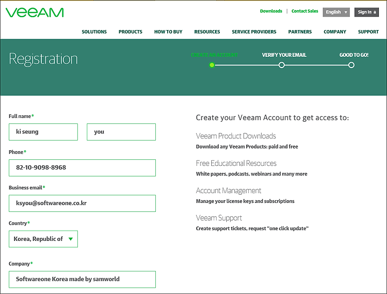Click the Veeam Support heading
This screenshot has height=294, width=387.
[x=219, y=218]
